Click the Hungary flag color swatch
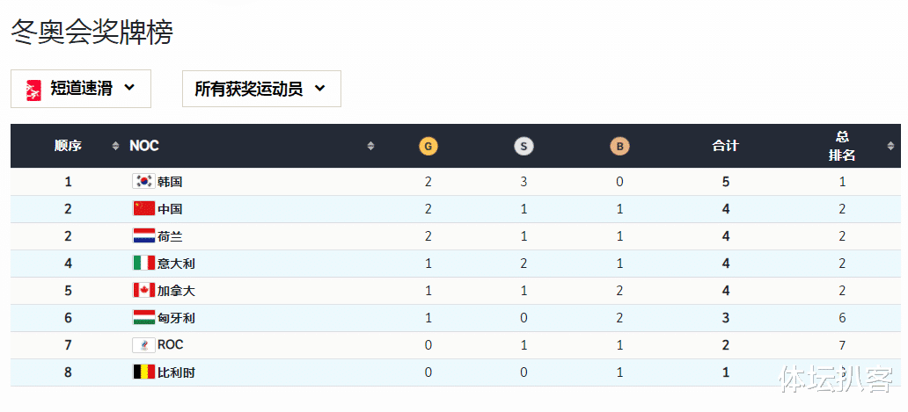 144,318
